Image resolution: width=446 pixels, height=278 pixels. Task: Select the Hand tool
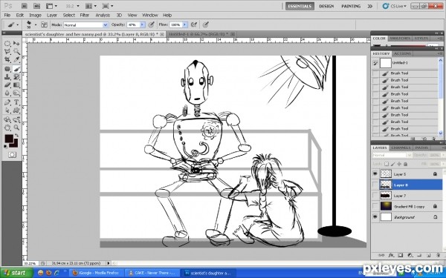(7, 128)
